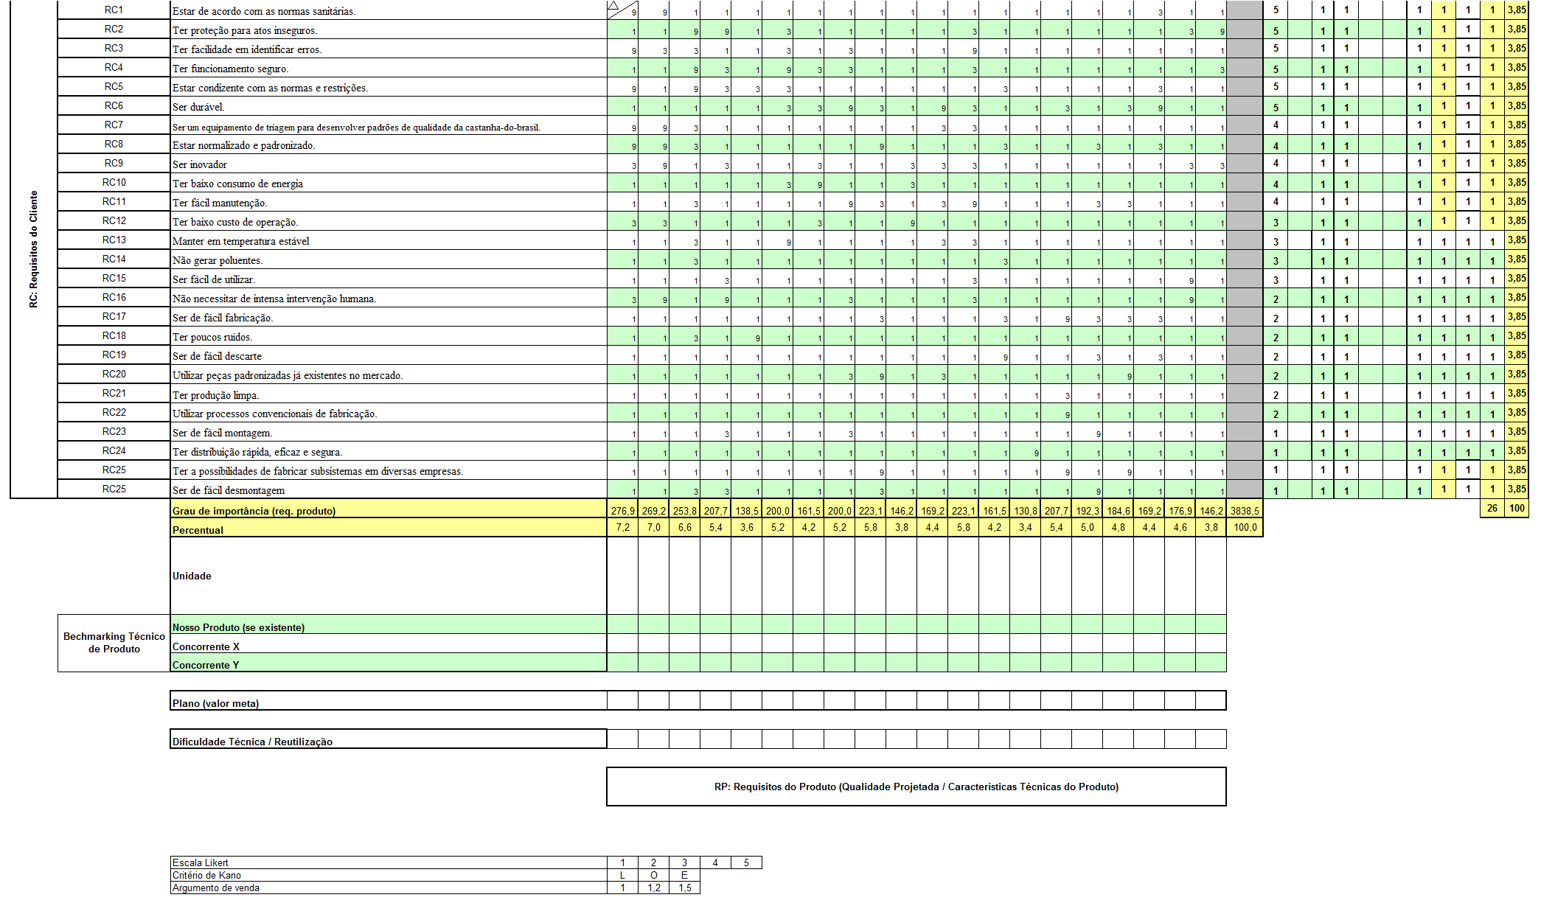Select the Kano criterion 'E' cell
The width and height of the screenshot is (1541, 903).
click(x=685, y=875)
